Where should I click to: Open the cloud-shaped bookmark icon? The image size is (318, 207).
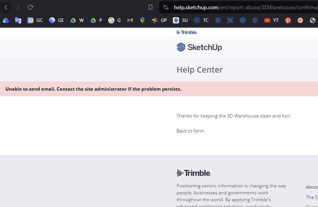point(6,20)
